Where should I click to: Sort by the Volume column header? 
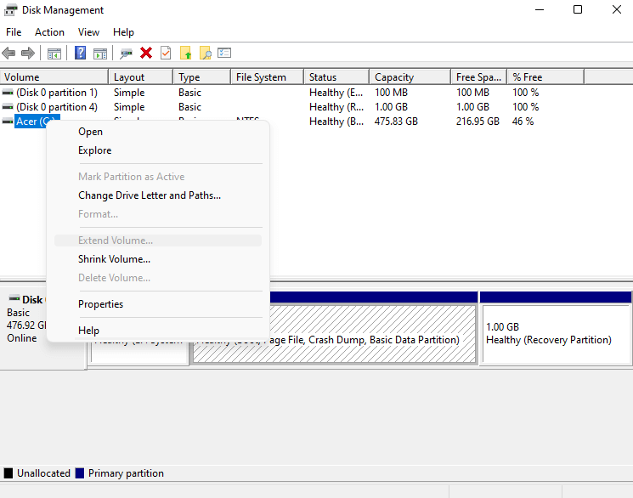(54, 77)
